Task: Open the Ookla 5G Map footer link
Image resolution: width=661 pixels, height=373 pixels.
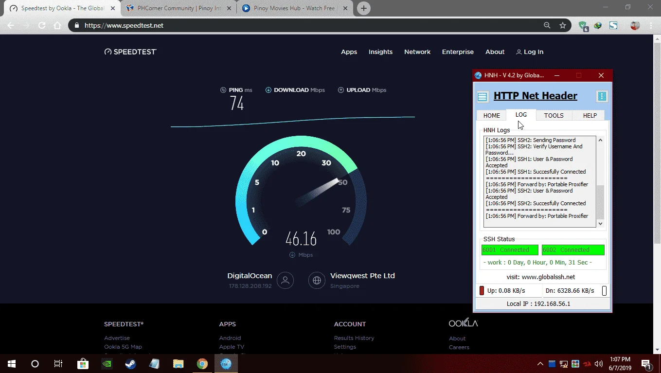Action: click(x=123, y=347)
